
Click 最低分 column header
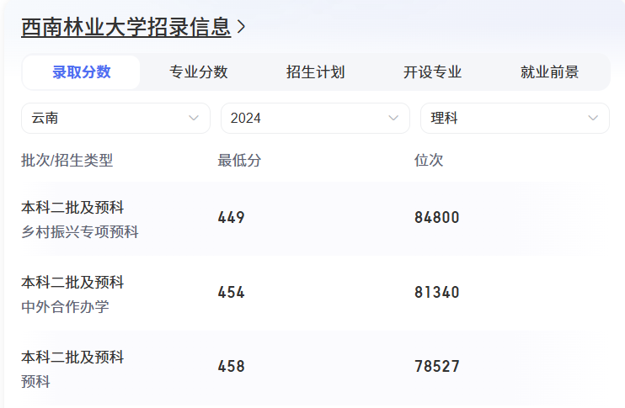pos(239,161)
